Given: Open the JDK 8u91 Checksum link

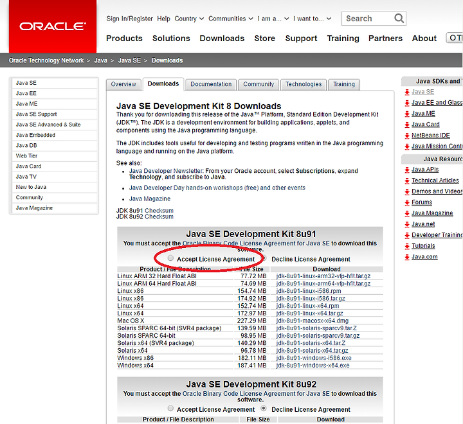Looking at the screenshot, I should point(159,211).
